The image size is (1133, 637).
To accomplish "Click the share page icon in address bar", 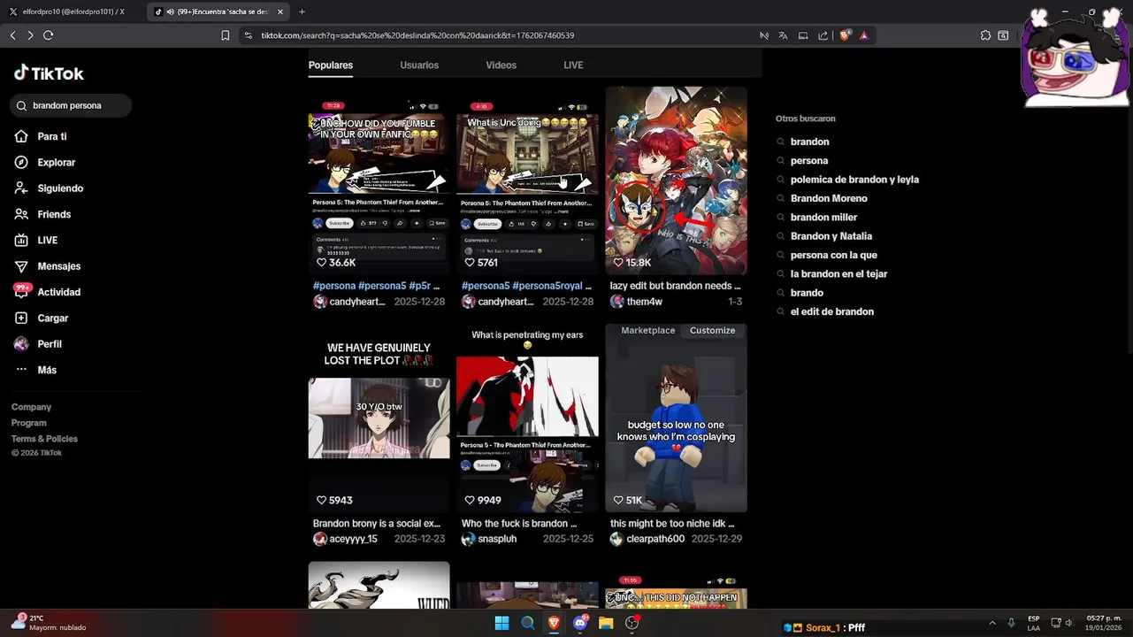I will point(823,35).
